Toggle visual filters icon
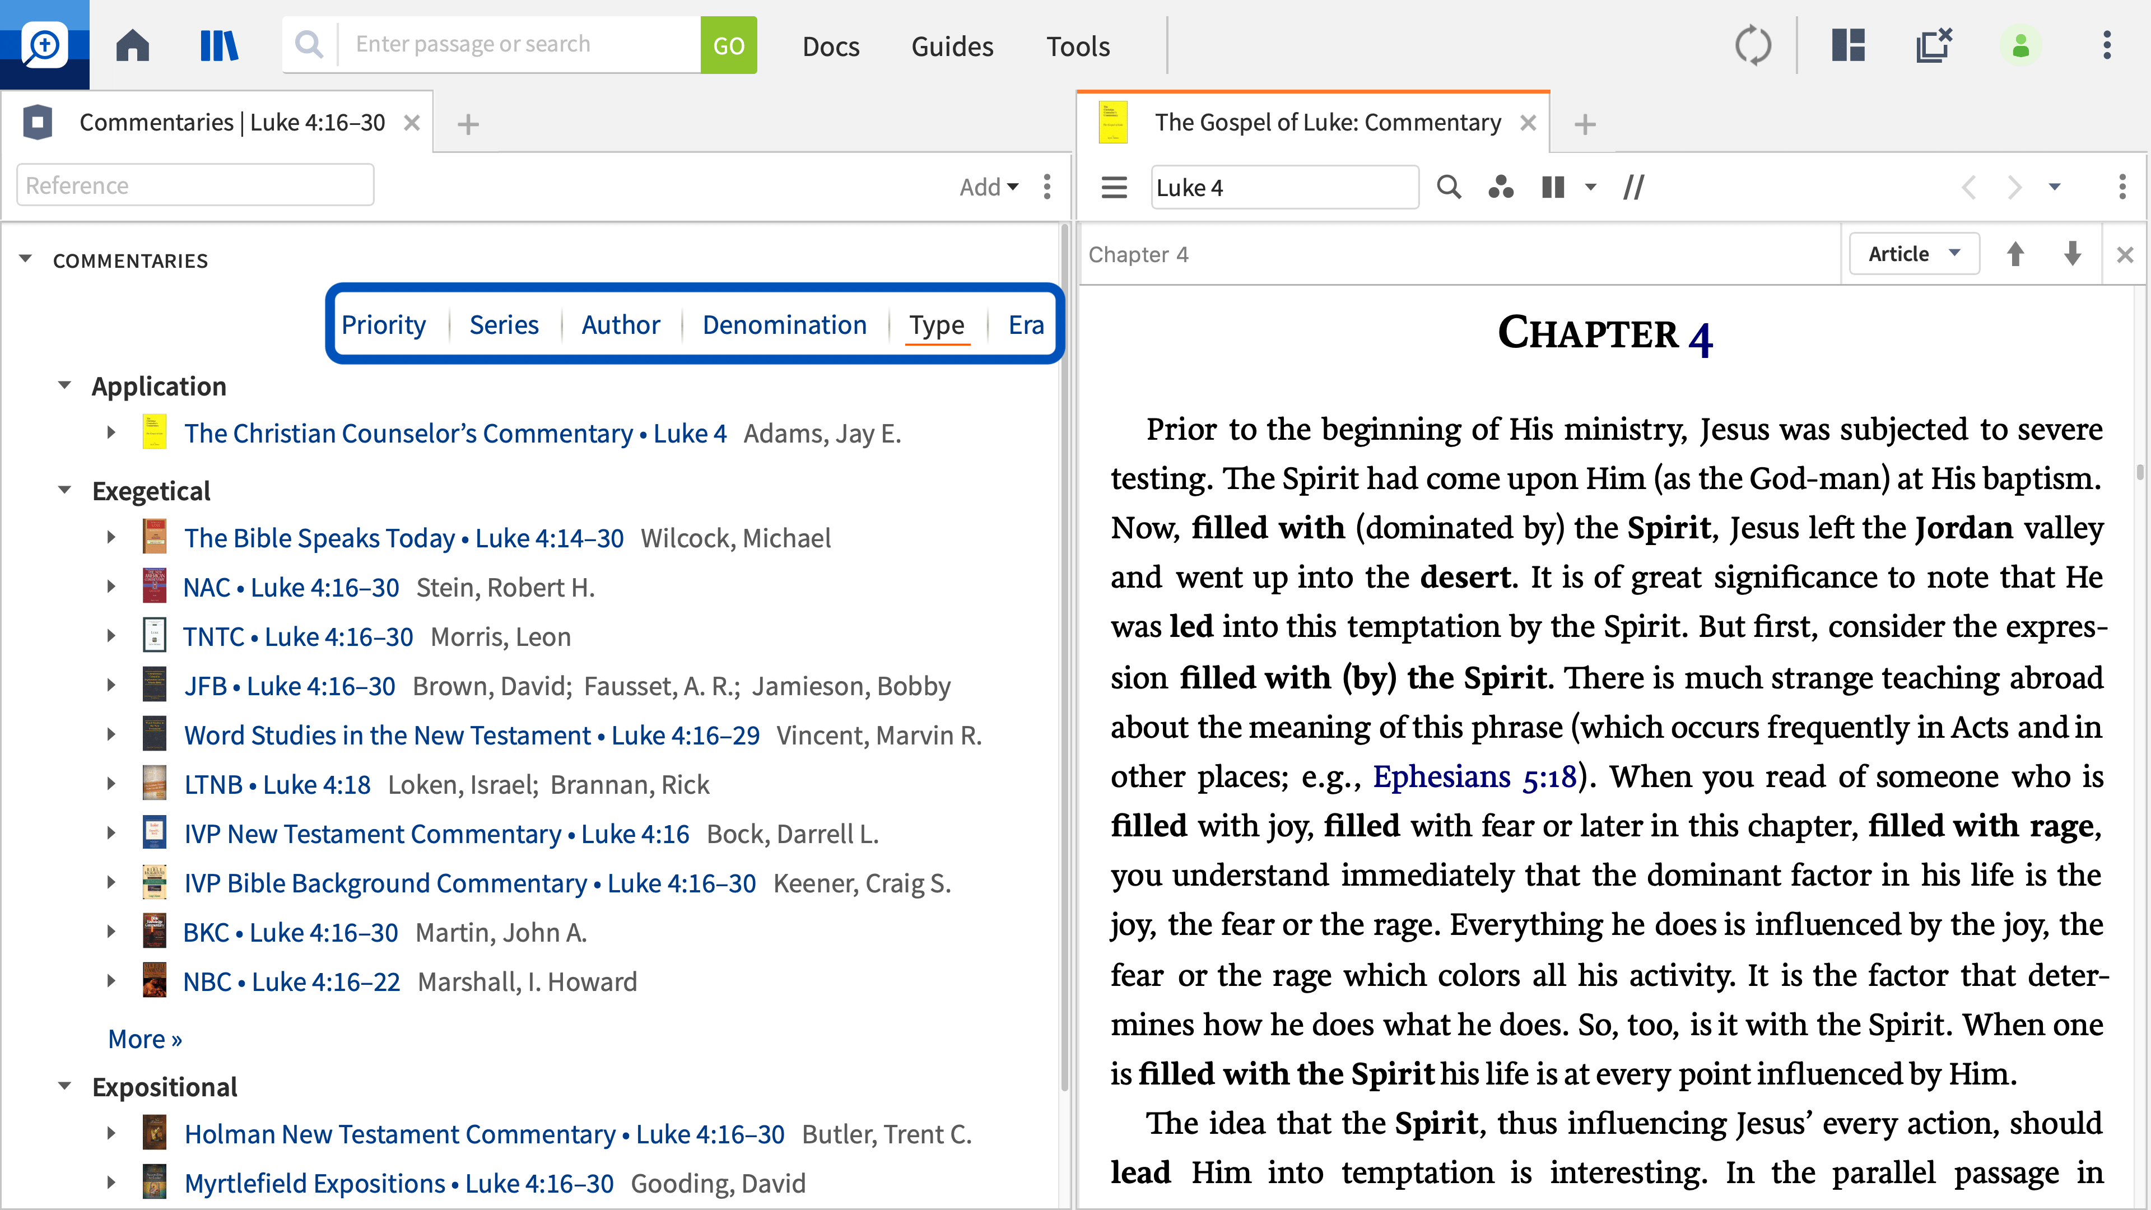 (1501, 187)
